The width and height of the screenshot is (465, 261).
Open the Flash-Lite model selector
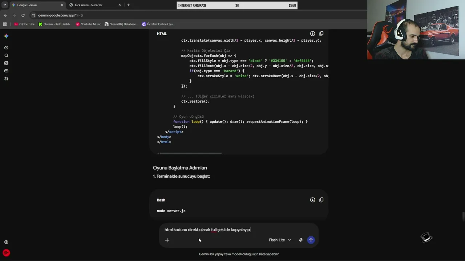[x=280, y=240]
